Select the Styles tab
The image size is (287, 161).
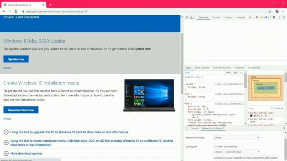[188, 68]
